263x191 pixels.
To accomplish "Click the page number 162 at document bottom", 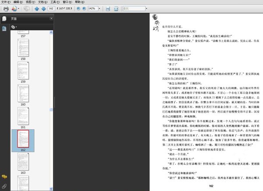I will 211,186.
